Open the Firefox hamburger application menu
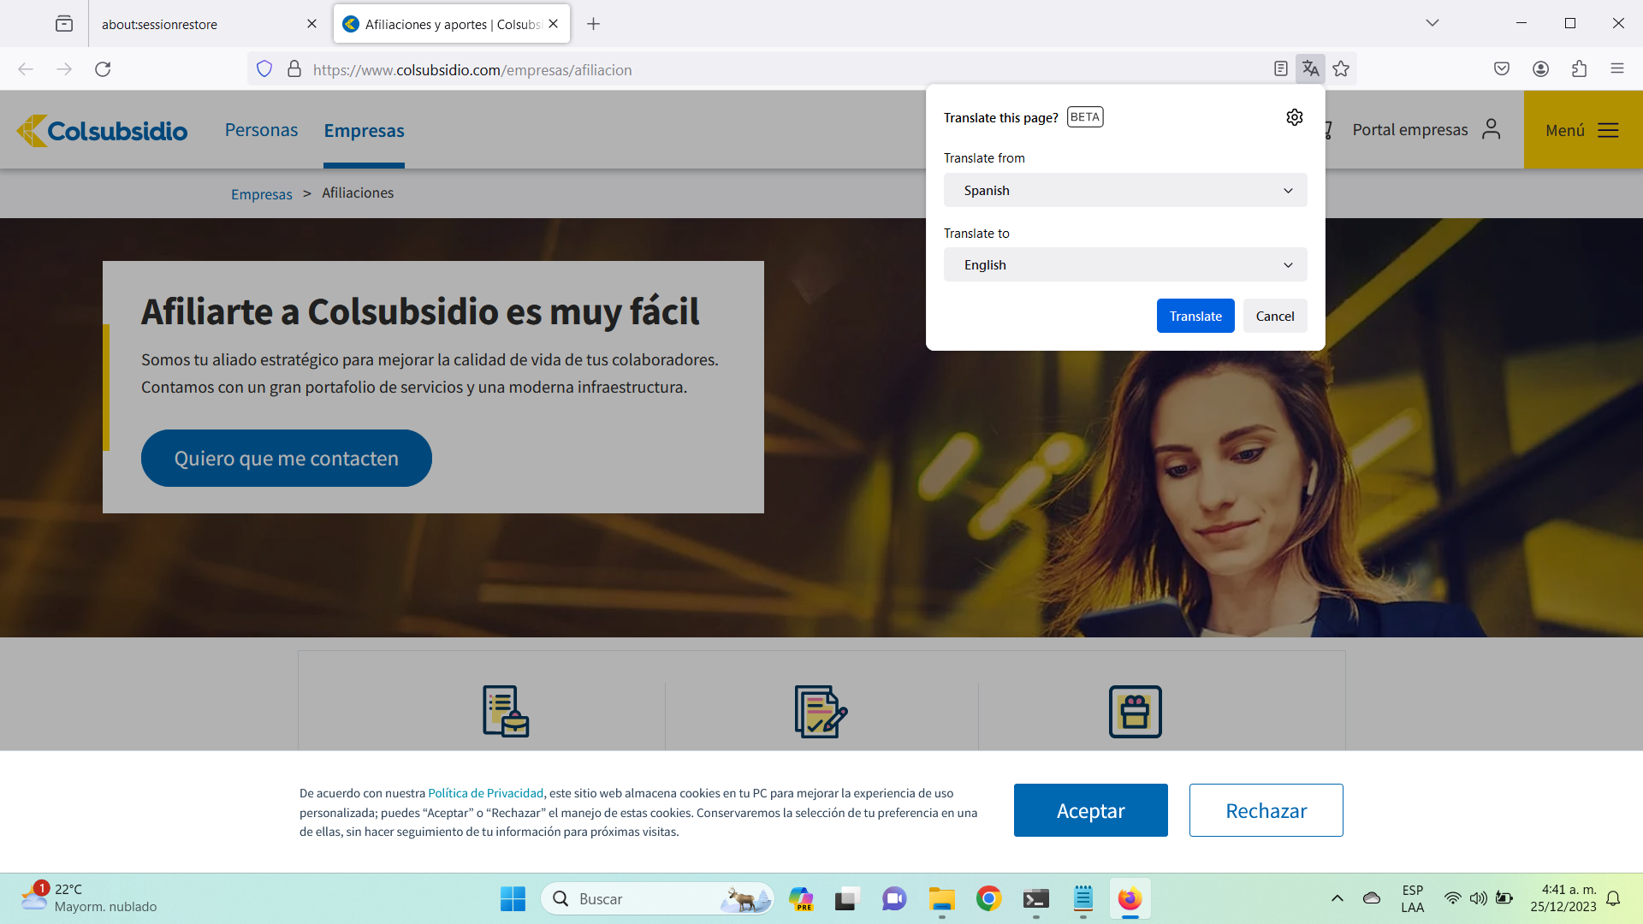 click(1616, 69)
